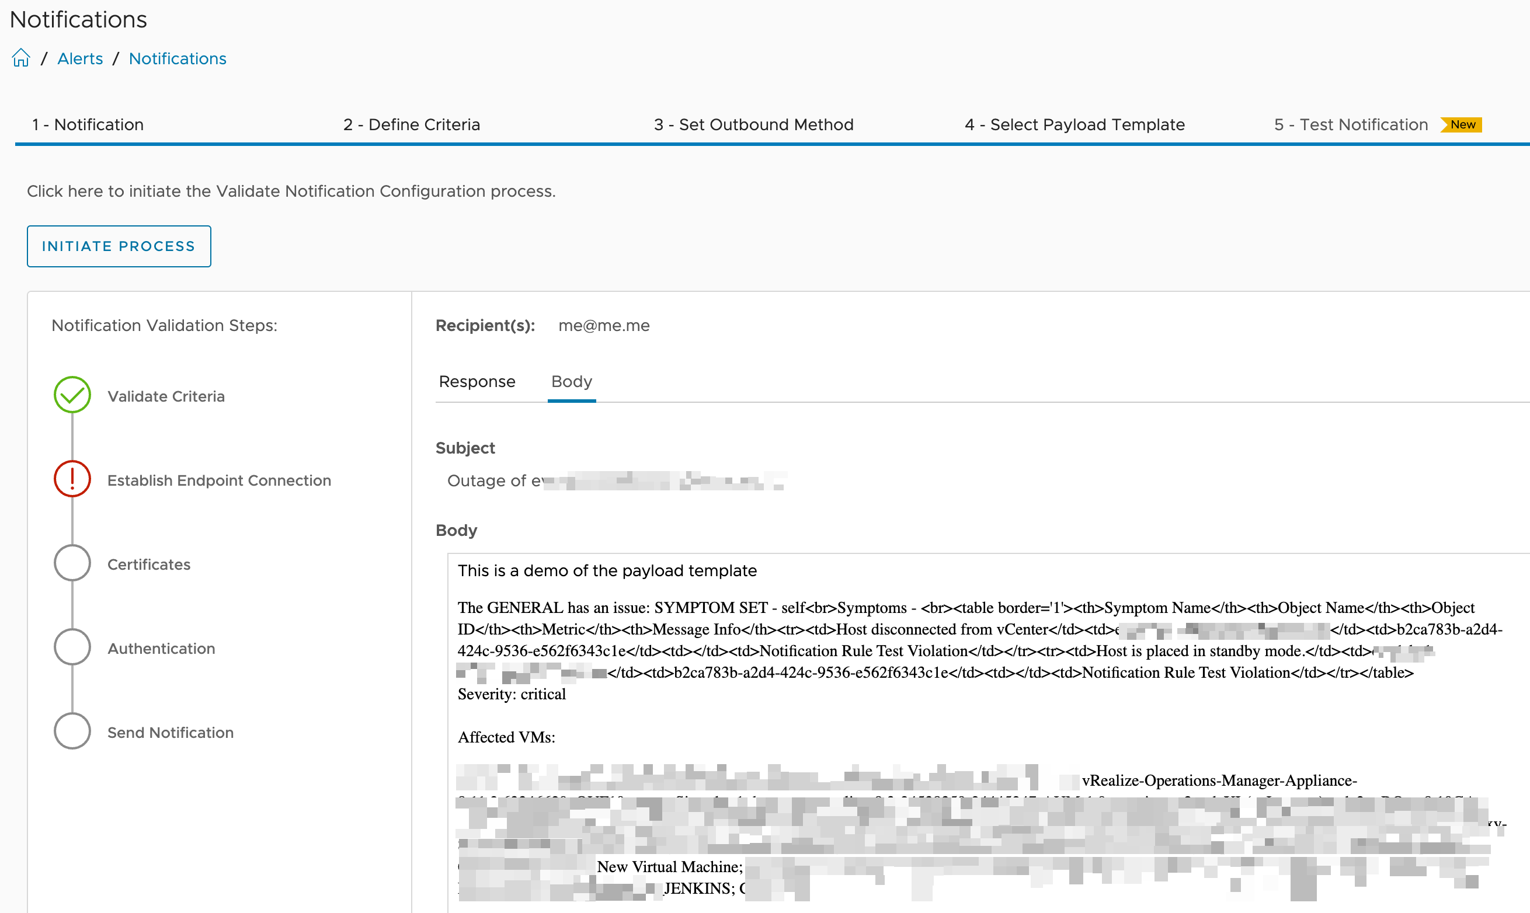Select the Body tab
Viewport: 1530px width, 913px height.
coord(571,381)
